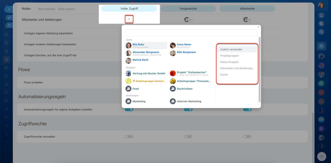The image size is (331, 163).
Task: Toggle Automatisierungsregeln for Mitarbeiter
Action: pos(247,110)
